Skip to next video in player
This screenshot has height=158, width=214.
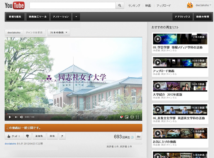[16, 117]
